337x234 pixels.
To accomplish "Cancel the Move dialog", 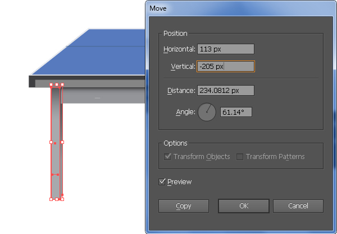I will pos(298,206).
